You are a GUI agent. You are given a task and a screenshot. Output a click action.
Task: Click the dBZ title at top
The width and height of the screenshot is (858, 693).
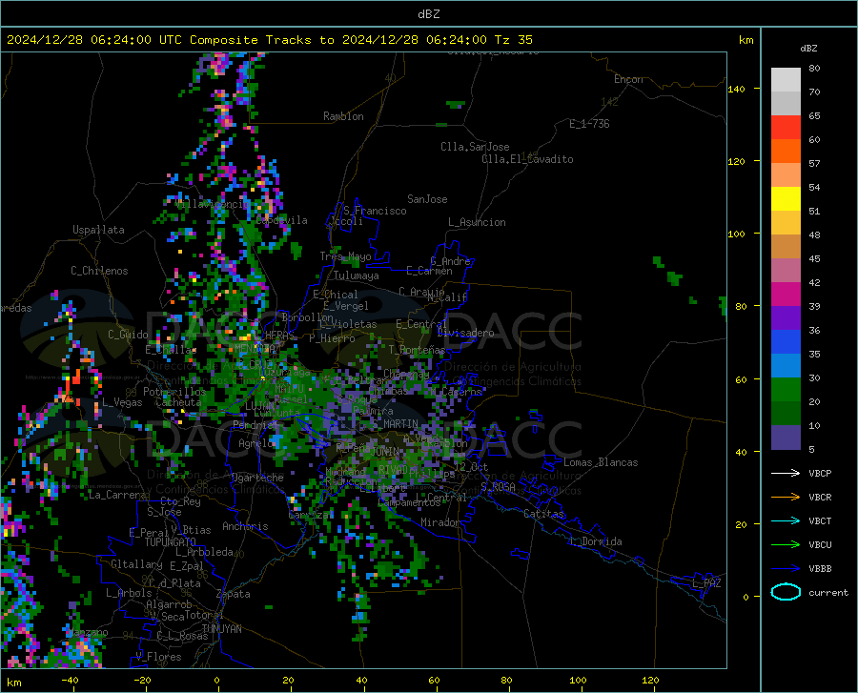(x=428, y=14)
